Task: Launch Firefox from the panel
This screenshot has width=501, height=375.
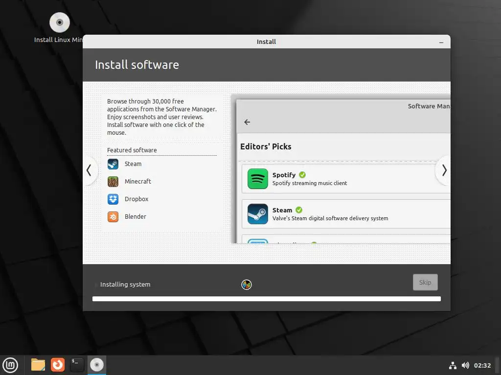Action: tap(58, 365)
